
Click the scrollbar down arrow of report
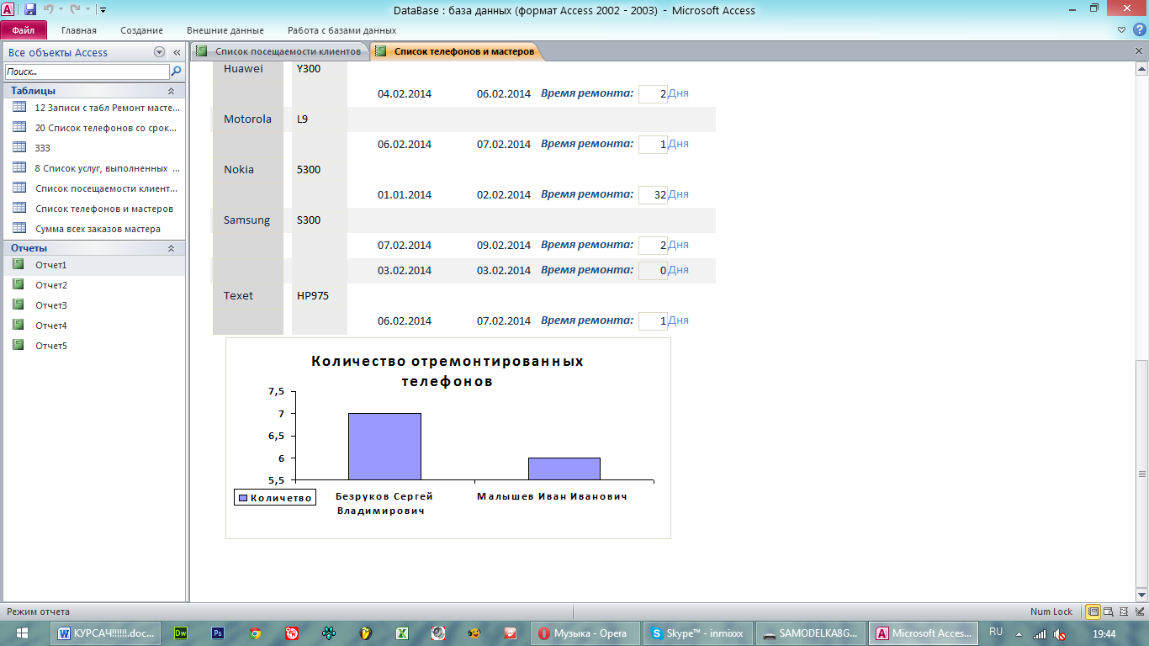point(1141,595)
